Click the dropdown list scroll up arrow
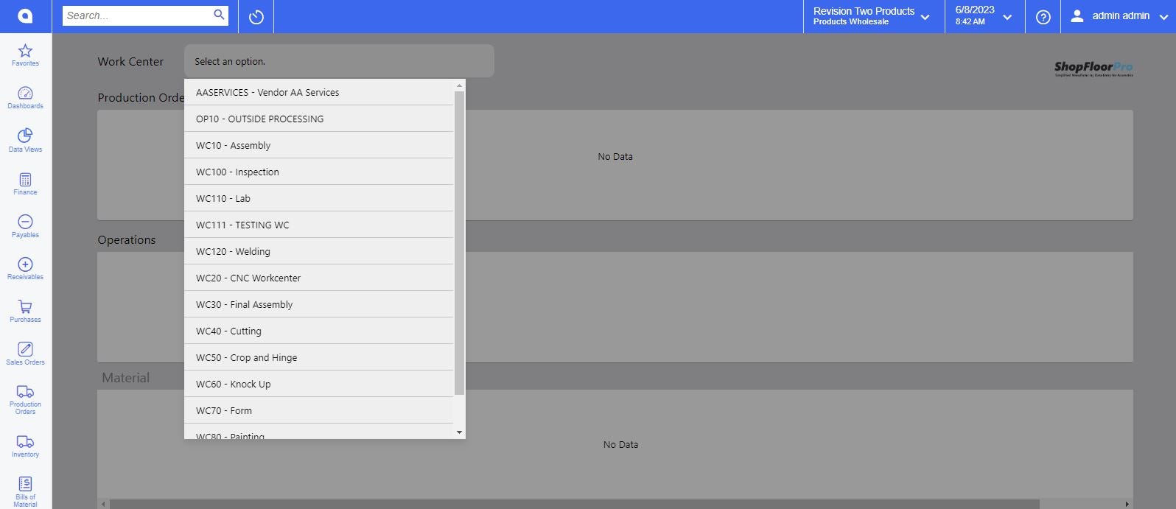The image size is (1176, 509). 460,85
